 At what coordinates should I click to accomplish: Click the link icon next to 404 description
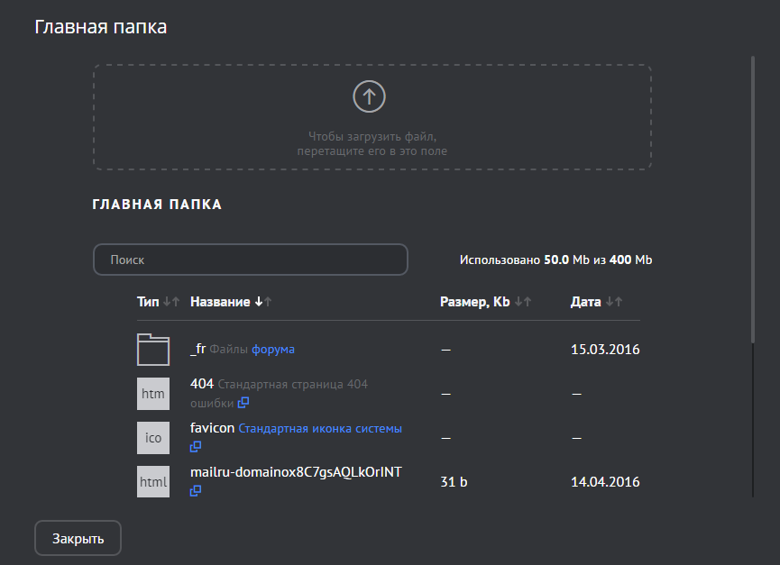pos(243,403)
